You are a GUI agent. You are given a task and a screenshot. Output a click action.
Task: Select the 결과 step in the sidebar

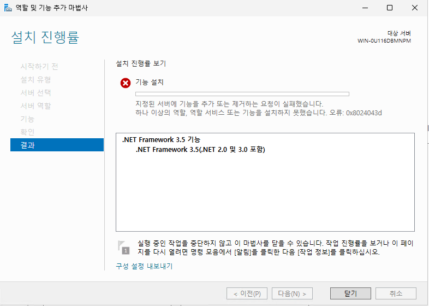click(57, 145)
